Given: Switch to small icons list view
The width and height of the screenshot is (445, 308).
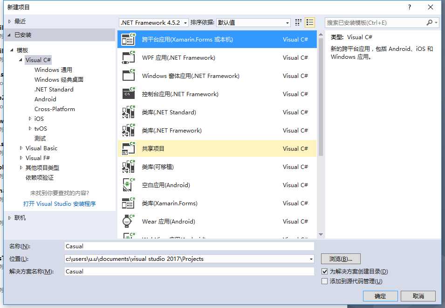Looking at the screenshot, I should tap(309, 22).
